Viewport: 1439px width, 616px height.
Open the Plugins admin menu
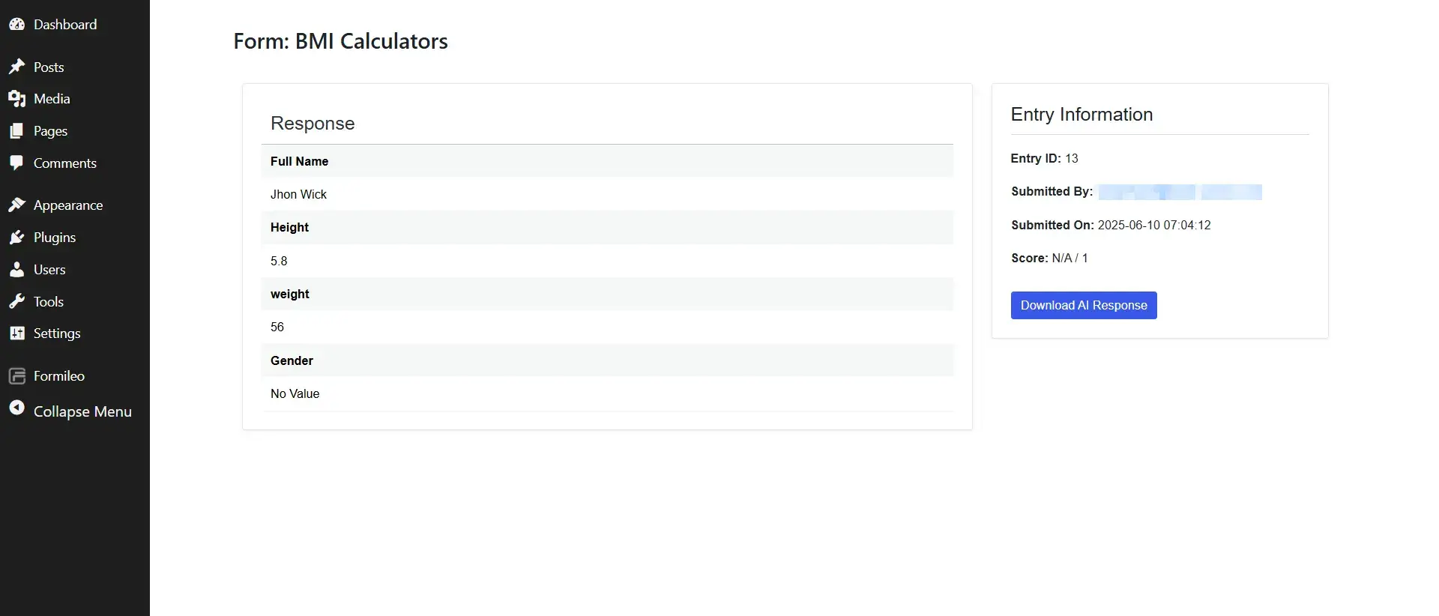click(x=55, y=238)
